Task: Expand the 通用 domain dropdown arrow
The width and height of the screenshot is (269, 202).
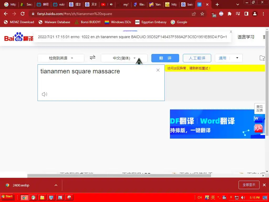Action: pyautogui.click(x=237, y=58)
